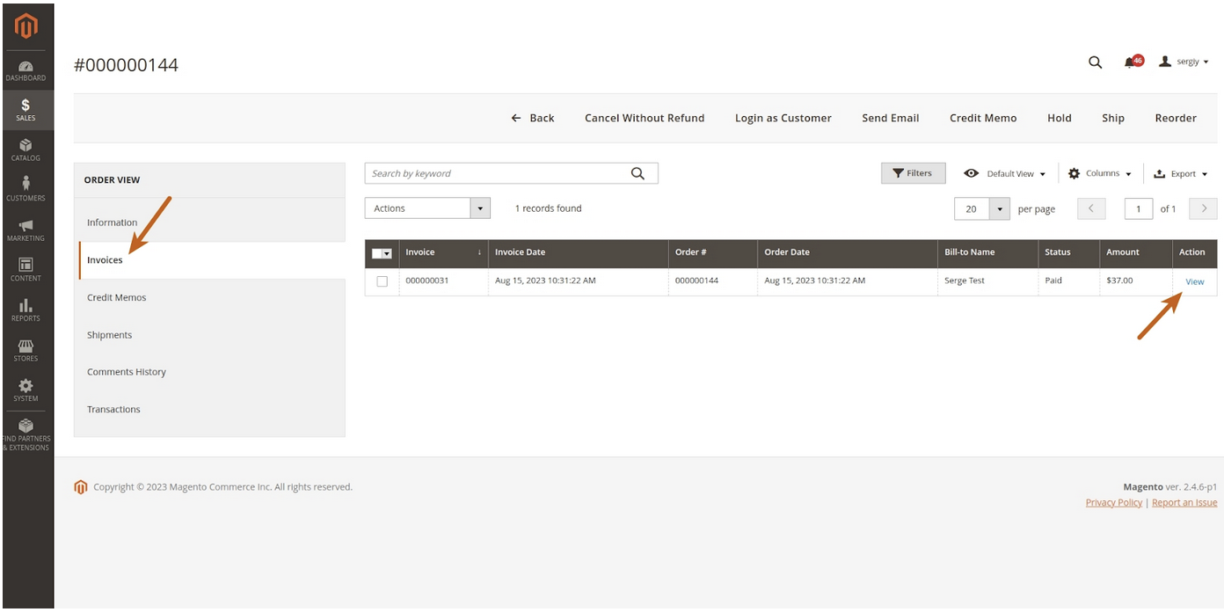The width and height of the screenshot is (1224, 612).
Task: Click the order number 000000144 cell
Action: (x=713, y=281)
